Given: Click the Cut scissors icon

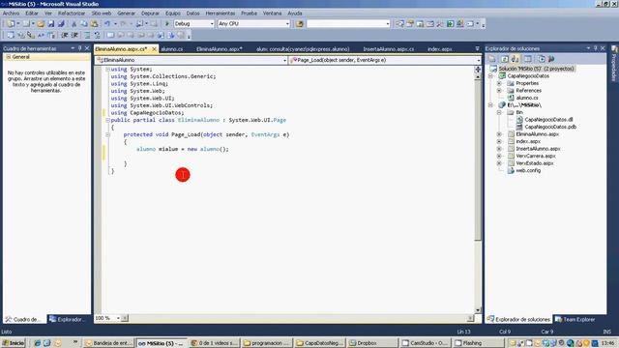Looking at the screenshot, I should coord(74,23).
